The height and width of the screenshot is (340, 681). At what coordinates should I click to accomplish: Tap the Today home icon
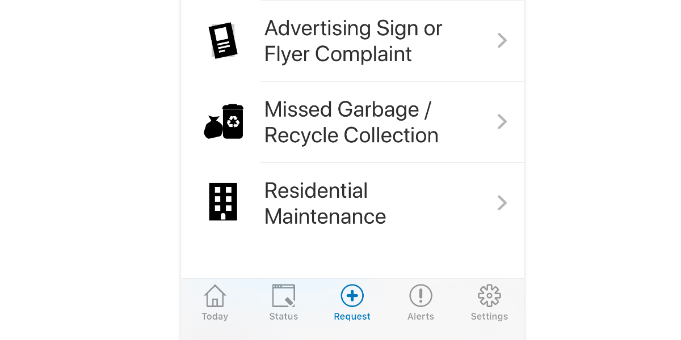click(x=215, y=295)
